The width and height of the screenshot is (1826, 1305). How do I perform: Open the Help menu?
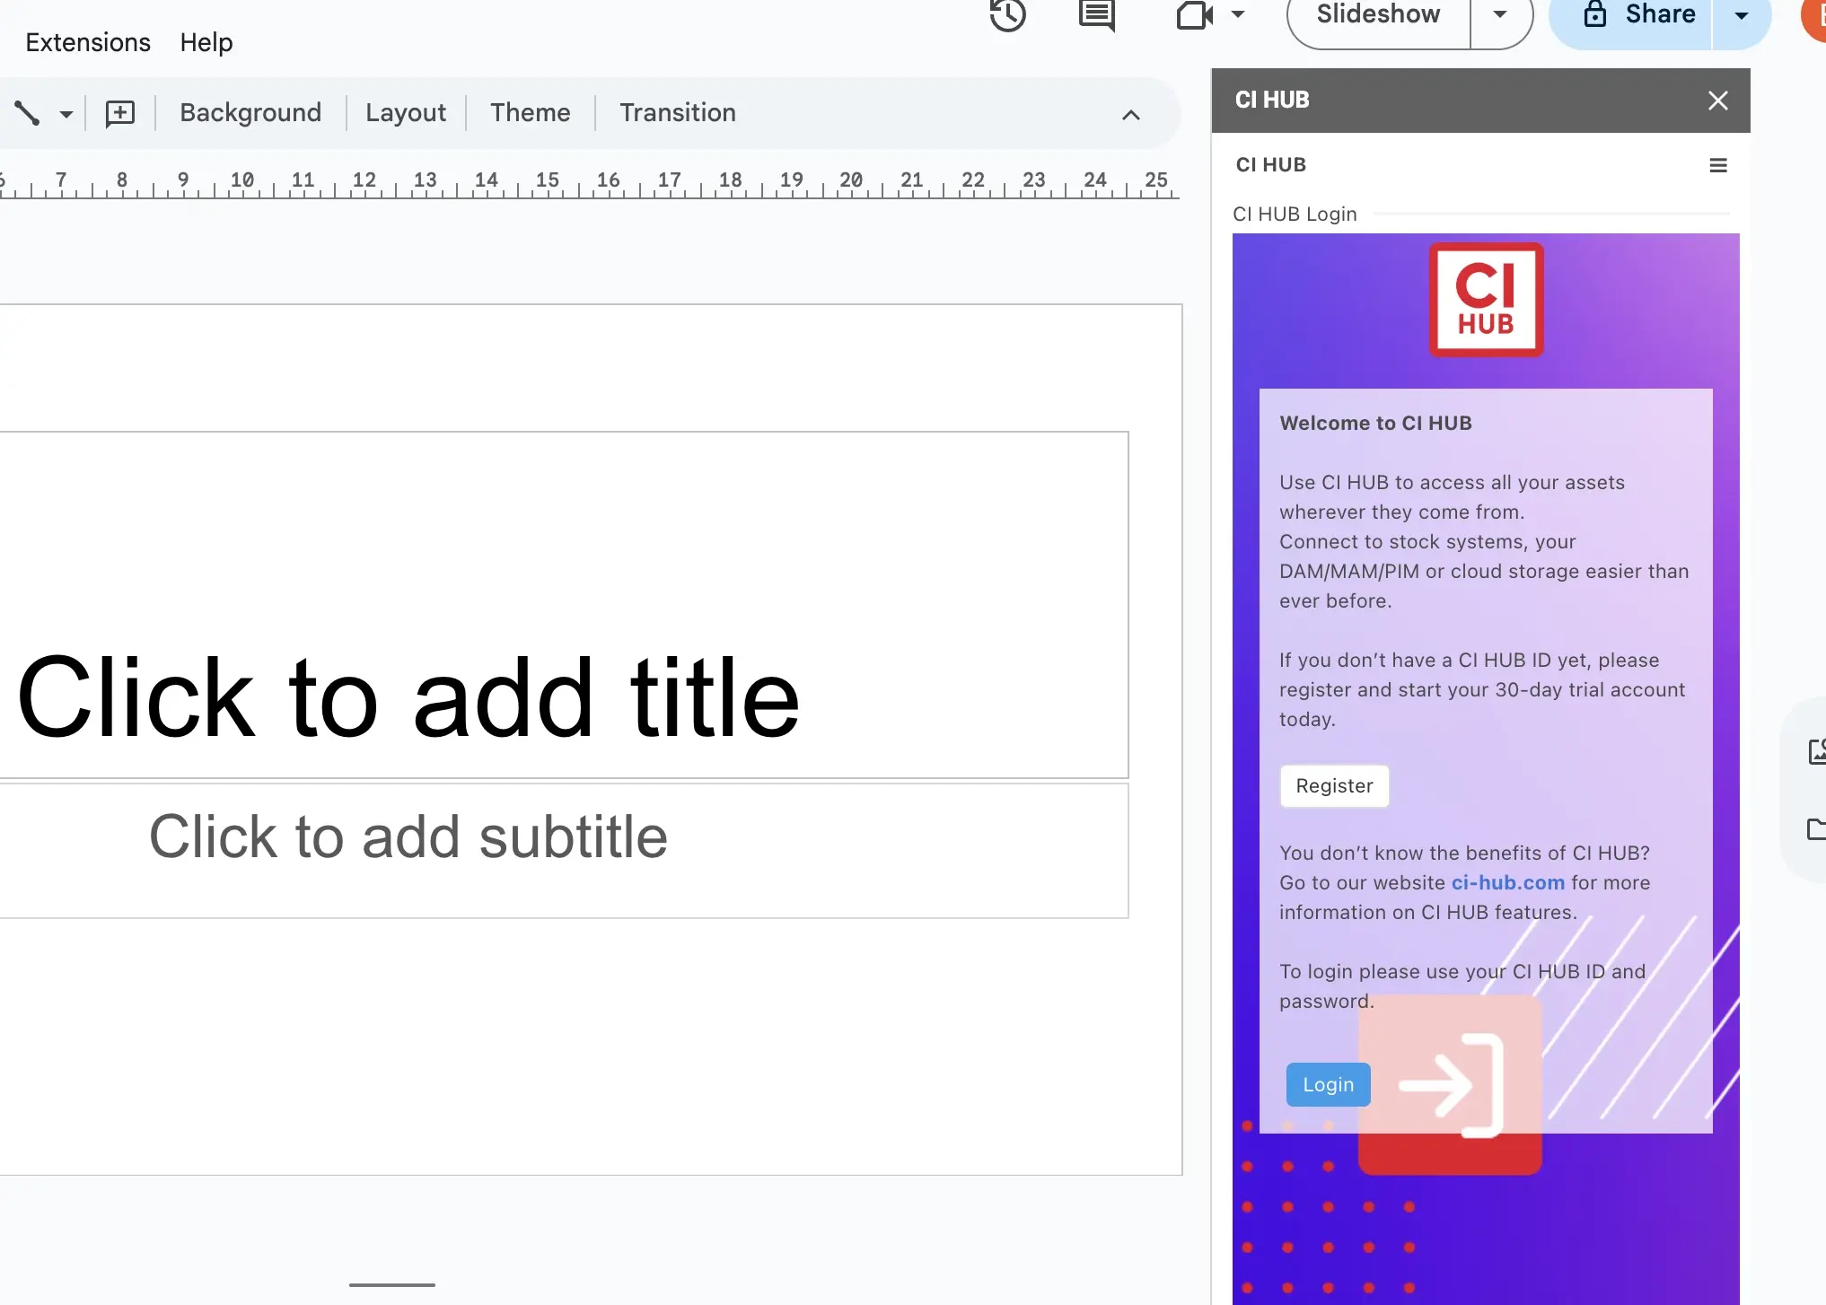pos(206,42)
